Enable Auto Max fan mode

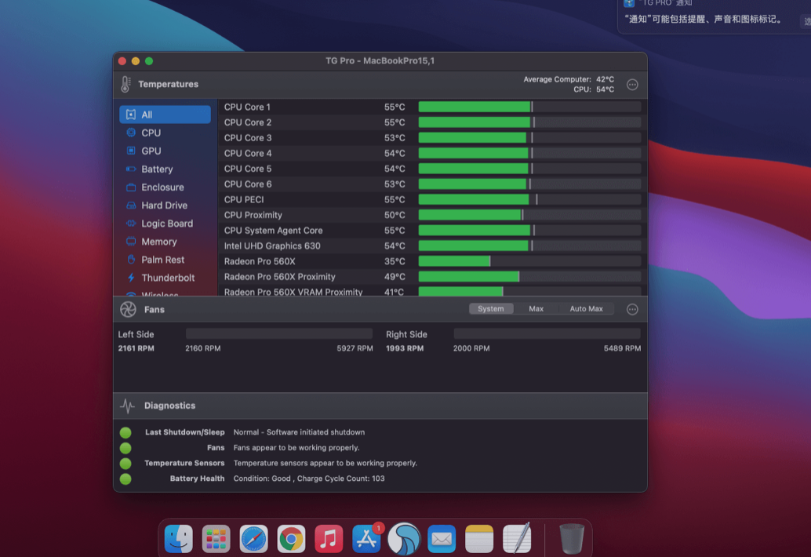(586, 308)
